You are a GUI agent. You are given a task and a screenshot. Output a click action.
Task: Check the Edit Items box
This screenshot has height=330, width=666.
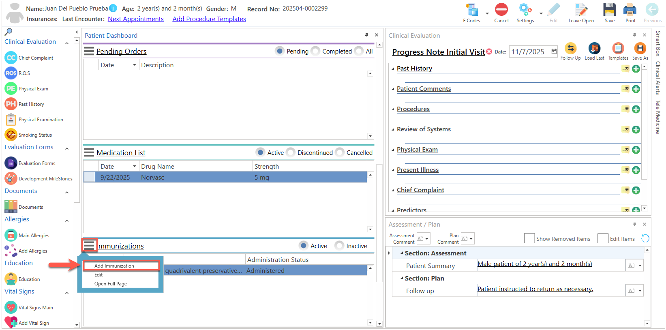(x=603, y=238)
